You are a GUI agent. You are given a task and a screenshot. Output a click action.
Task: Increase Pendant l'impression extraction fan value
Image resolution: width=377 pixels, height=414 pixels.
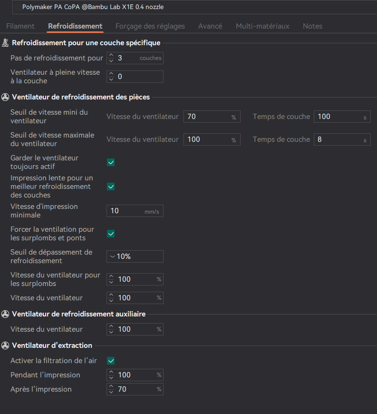pos(111,373)
